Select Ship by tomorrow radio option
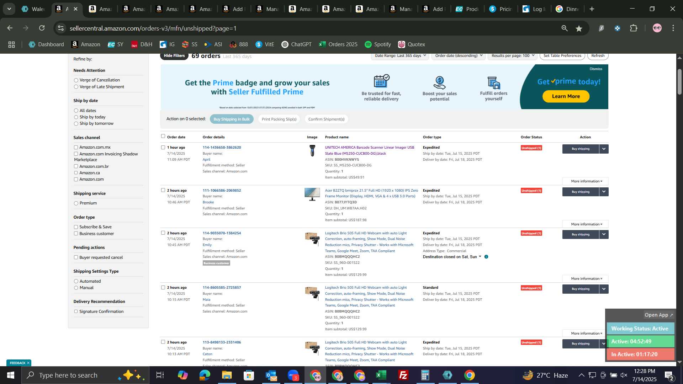Image resolution: width=683 pixels, height=384 pixels. tap(76, 124)
